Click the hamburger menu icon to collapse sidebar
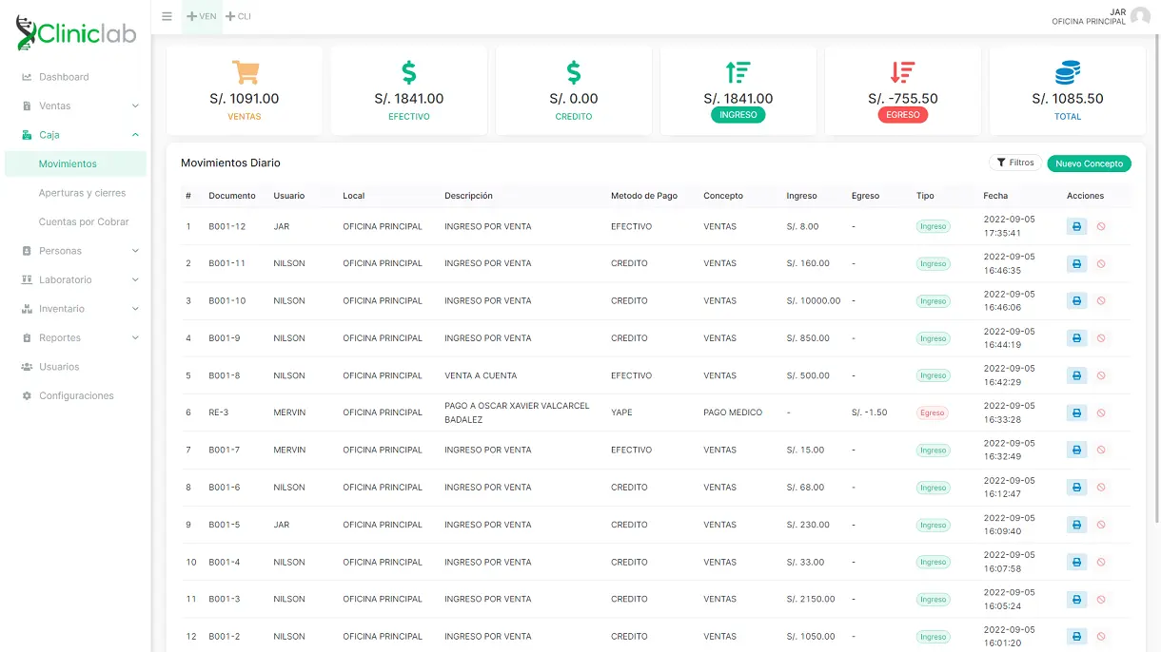Viewport: 1161px width, 652px height. point(167,16)
